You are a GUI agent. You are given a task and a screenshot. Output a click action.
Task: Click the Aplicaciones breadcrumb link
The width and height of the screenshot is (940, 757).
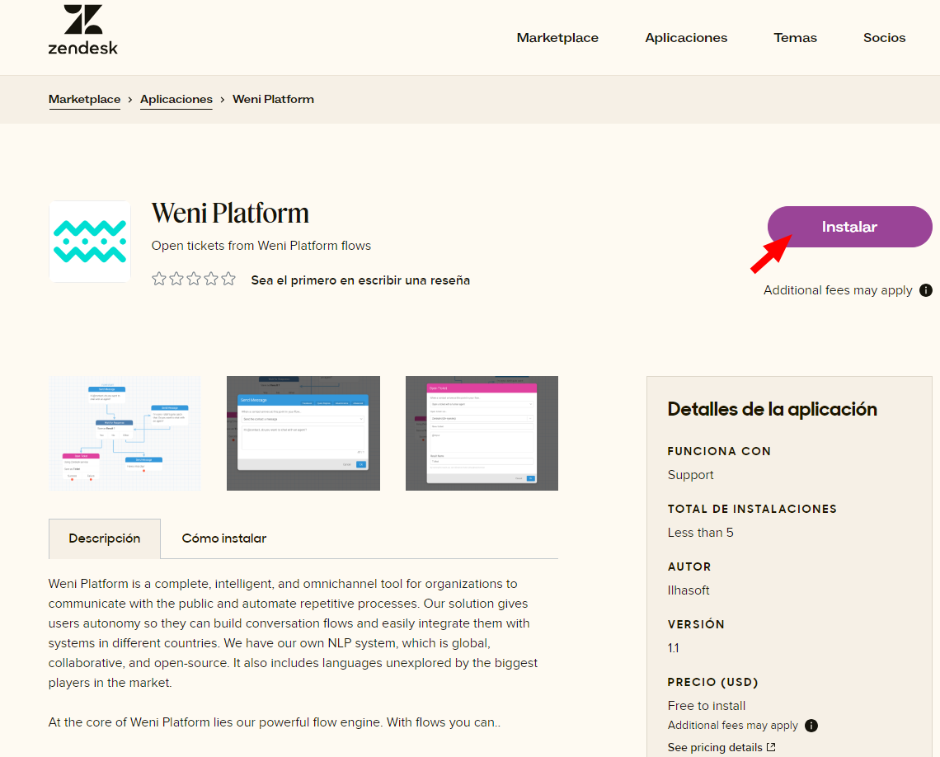[x=176, y=99]
